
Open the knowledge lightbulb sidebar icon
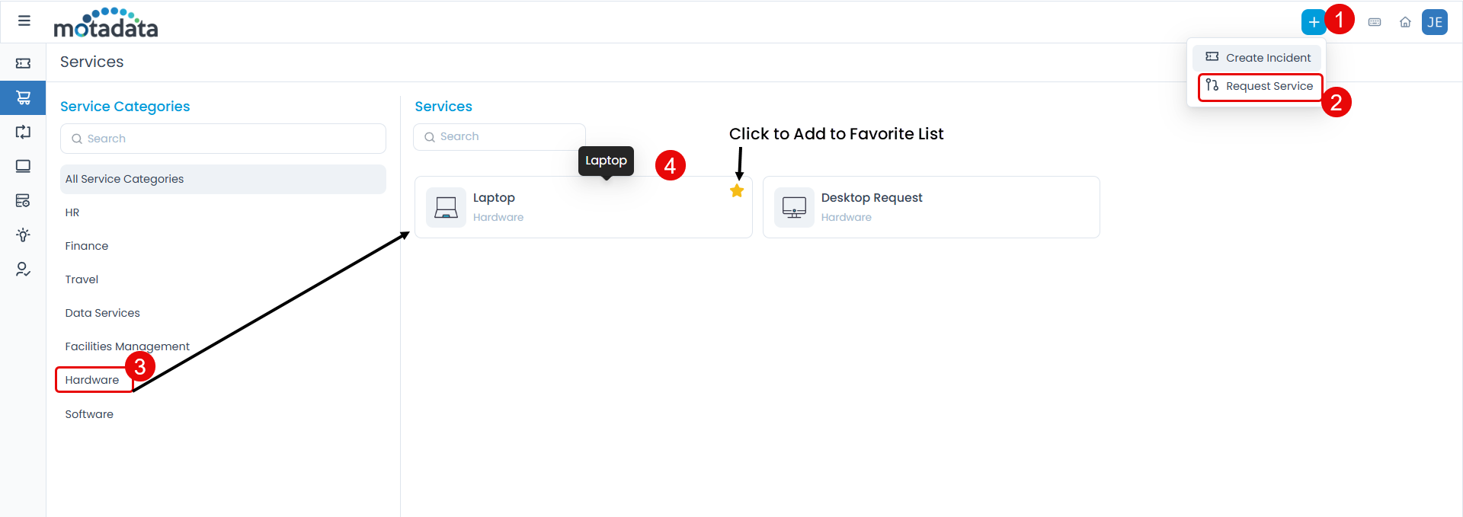(x=23, y=235)
